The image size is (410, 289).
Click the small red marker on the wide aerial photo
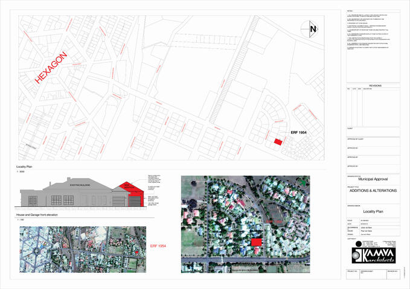tap(137, 252)
